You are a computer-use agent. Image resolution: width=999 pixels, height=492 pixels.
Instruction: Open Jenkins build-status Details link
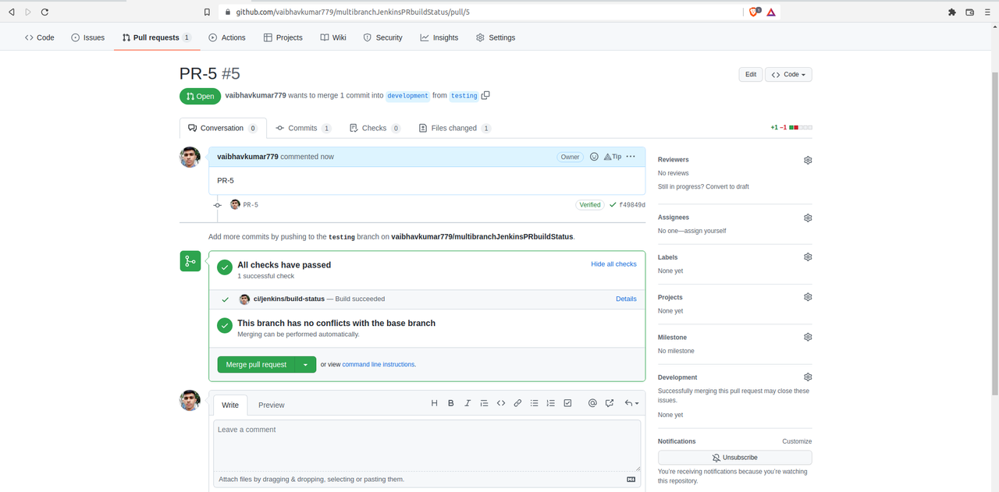626,299
